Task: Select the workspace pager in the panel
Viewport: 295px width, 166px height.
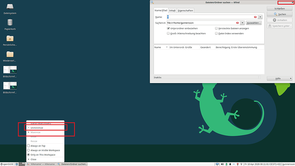Action: (22, 164)
